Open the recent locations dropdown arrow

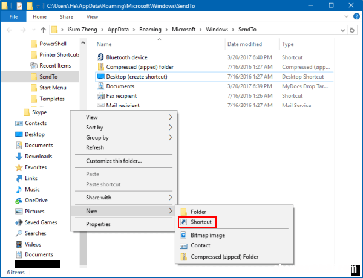point(34,30)
